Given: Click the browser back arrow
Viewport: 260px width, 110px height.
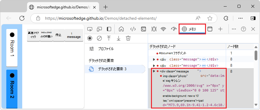Looking at the screenshot, I should [8, 18].
